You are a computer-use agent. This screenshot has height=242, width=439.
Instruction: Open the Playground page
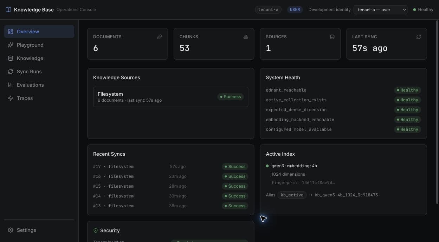click(x=39, y=45)
